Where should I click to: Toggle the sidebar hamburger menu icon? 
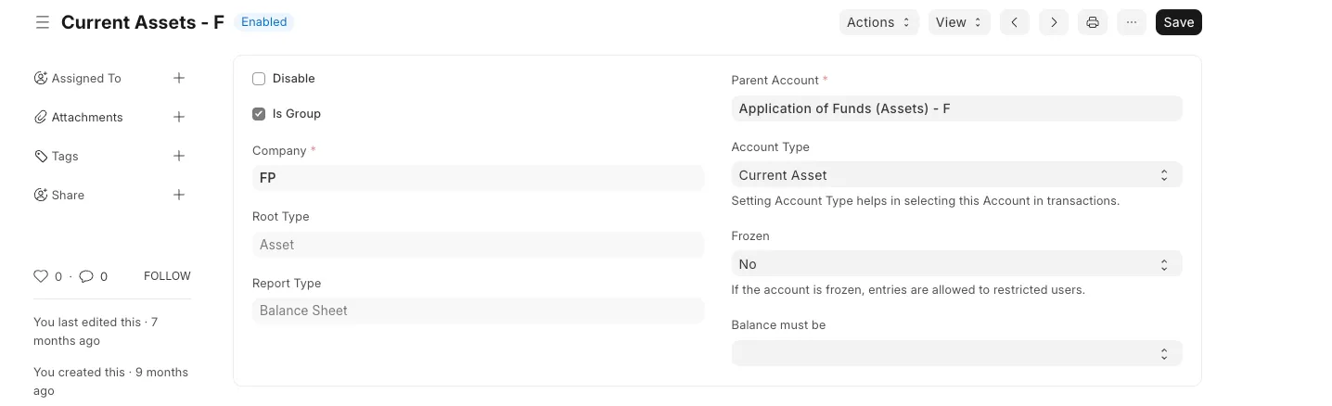(42, 22)
